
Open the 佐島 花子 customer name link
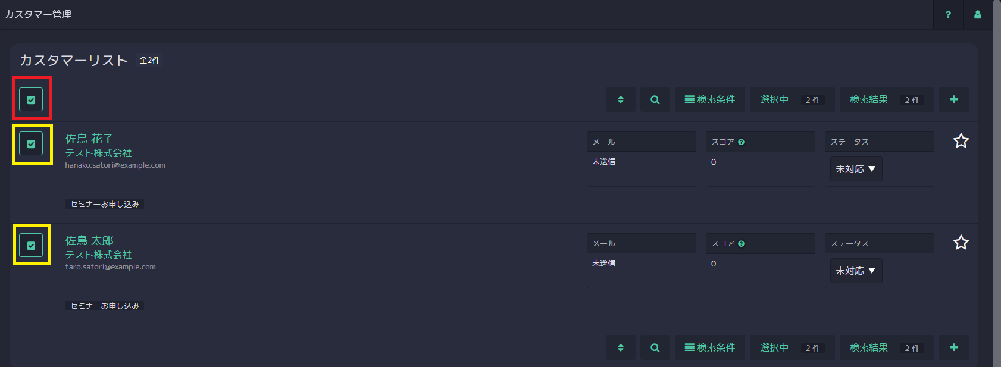89,139
